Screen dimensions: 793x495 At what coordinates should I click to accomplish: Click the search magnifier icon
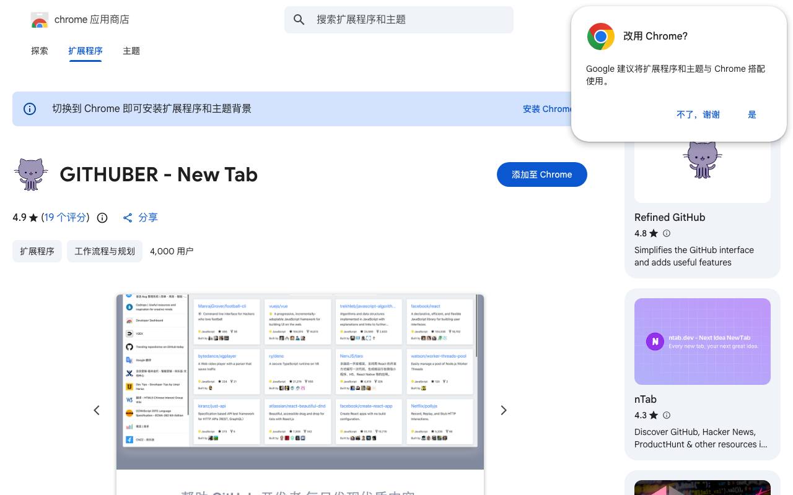[x=299, y=20]
